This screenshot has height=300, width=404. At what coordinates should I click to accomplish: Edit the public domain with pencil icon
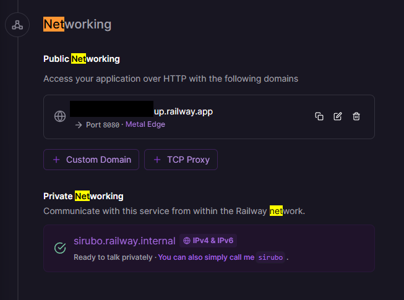tap(338, 117)
